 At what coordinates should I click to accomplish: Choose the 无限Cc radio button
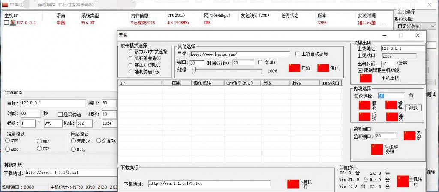(73, 140)
